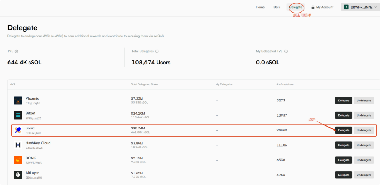Click the 94469 restakers count
Image resolution: width=380 pixels, height=185 pixels.
(x=282, y=130)
